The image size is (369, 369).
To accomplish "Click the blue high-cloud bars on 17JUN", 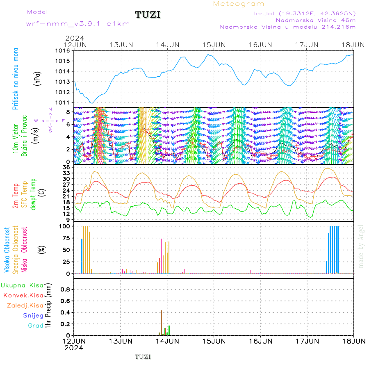I will [x=333, y=250].
